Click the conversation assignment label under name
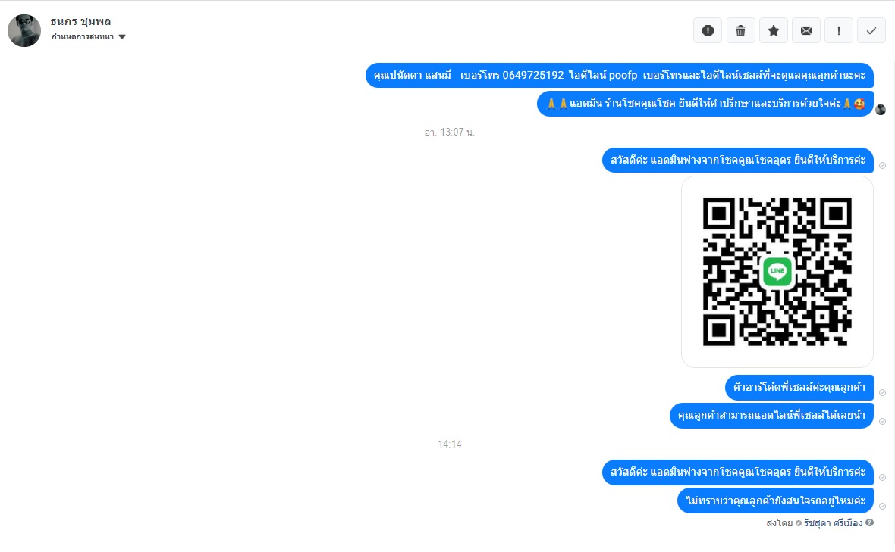This screenshot has height=552, width=895. [83, 36]
